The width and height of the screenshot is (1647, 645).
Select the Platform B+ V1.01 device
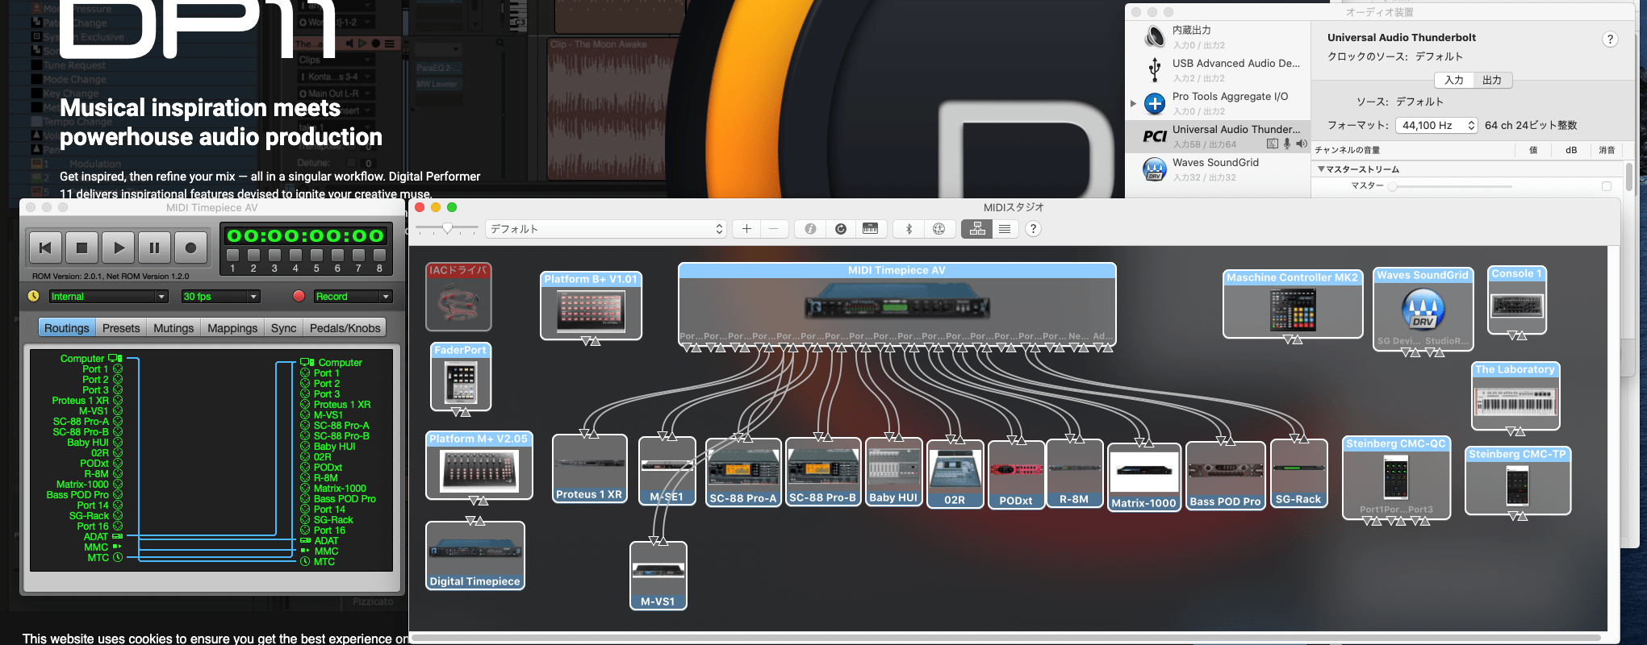[591, 305]
